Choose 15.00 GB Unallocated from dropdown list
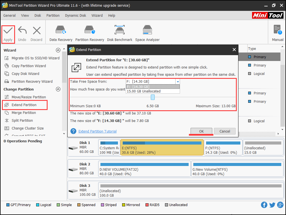This screenshot has height=215, width=286. (153, 91)
